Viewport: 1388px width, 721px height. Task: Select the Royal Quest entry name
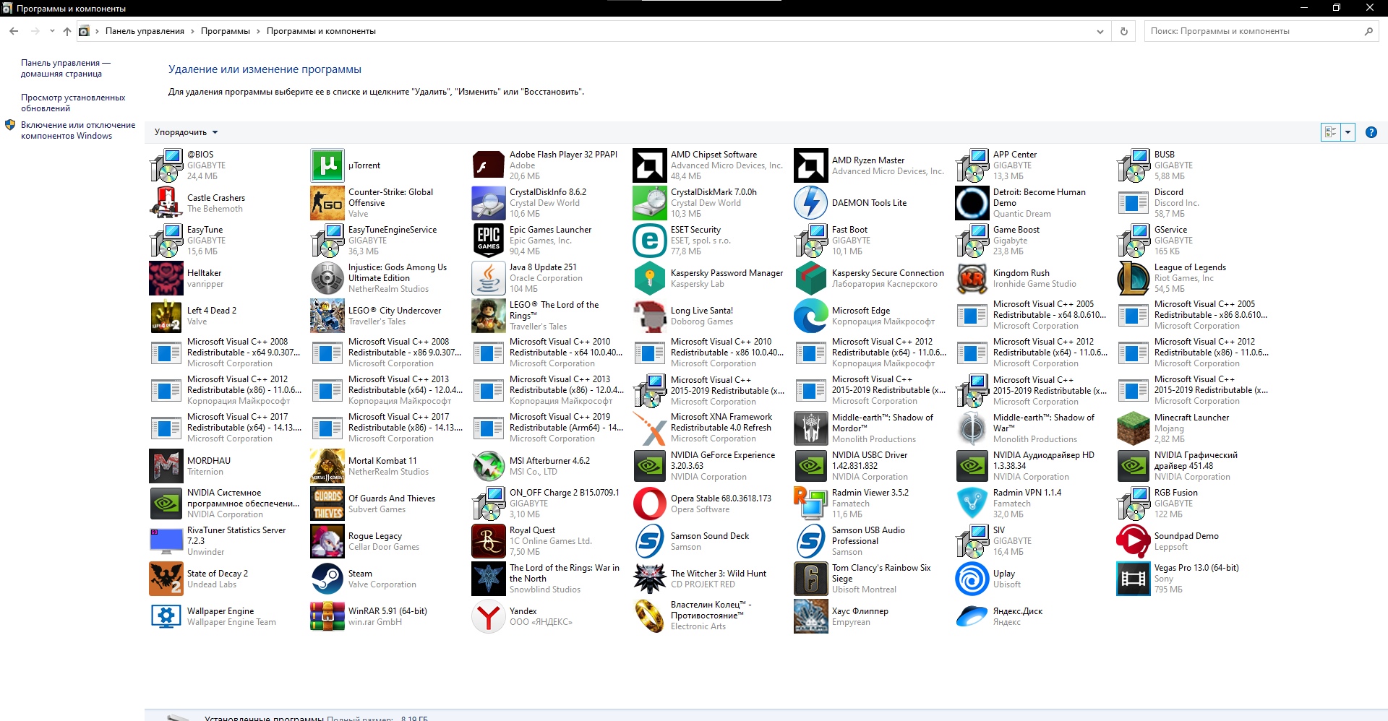[x=532, y=530]
